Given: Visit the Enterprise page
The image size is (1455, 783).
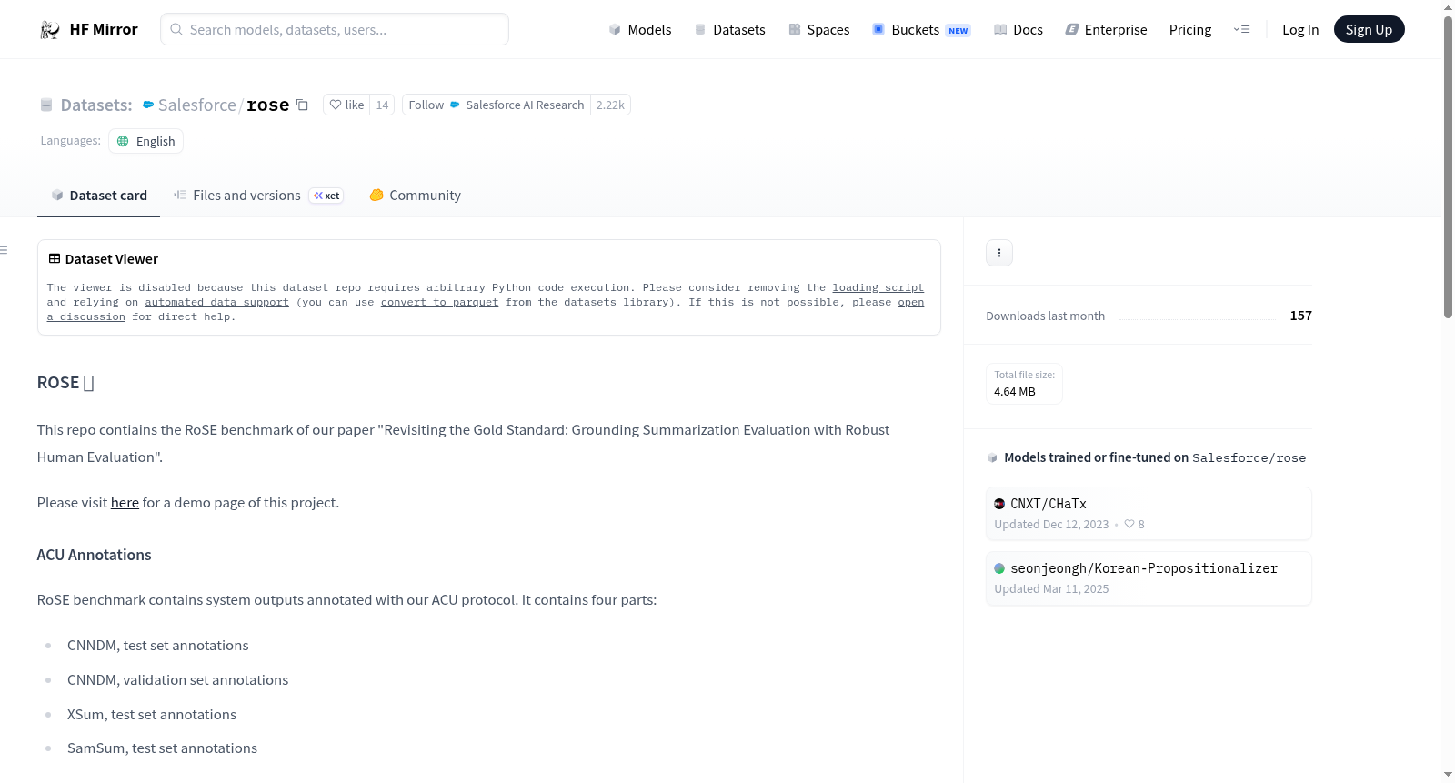Looking at the screenshot, I should (1106, 30).
